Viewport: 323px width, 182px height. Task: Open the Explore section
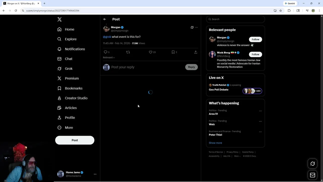[67, 39]
